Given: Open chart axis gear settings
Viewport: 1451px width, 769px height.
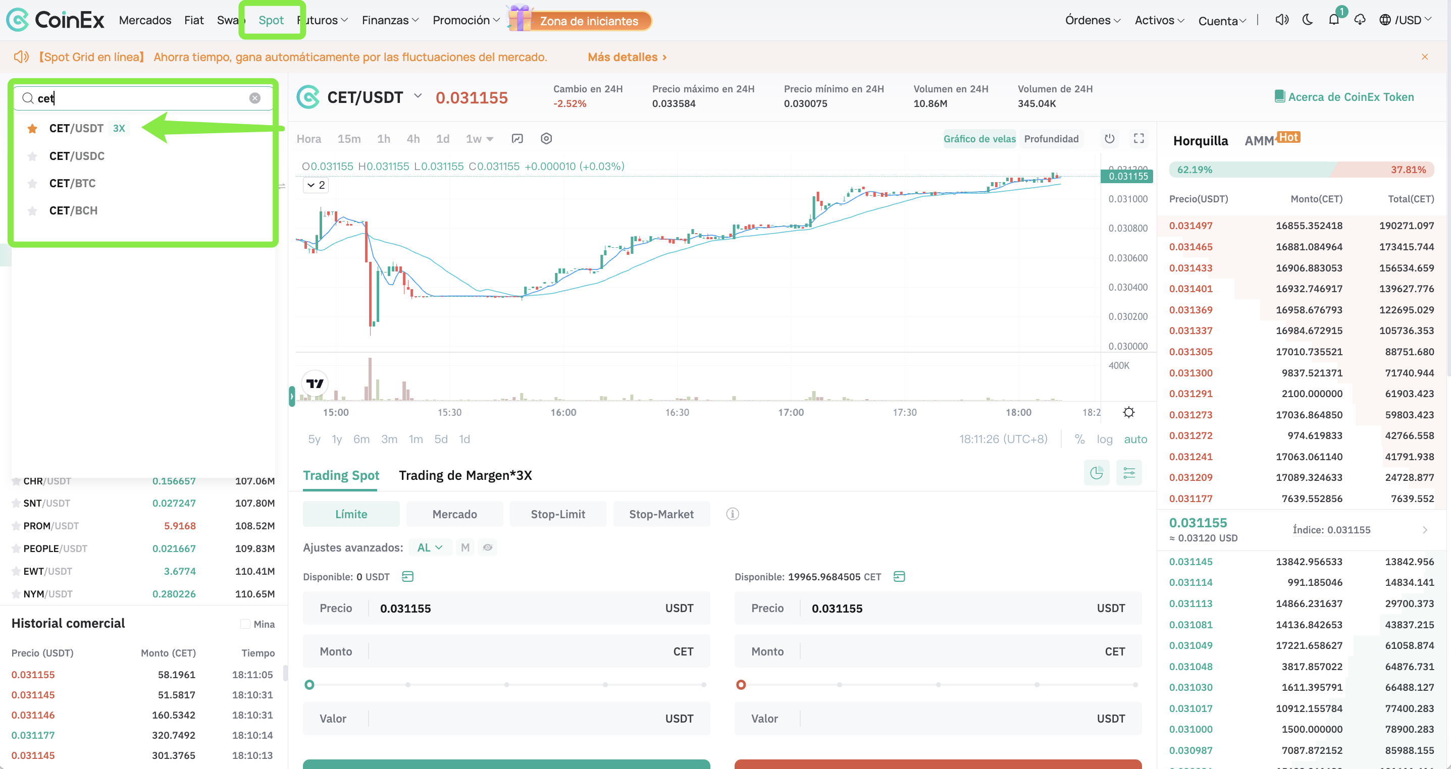Looking at the screenshot, I should 1128,412.
